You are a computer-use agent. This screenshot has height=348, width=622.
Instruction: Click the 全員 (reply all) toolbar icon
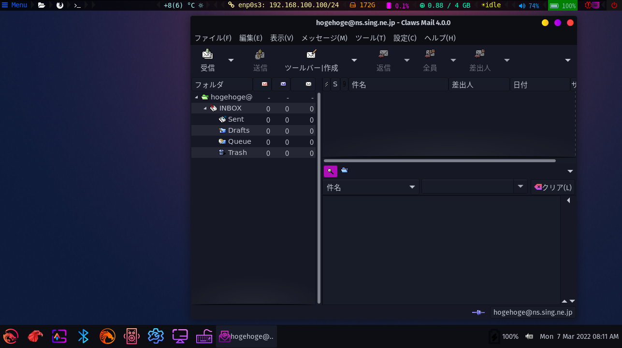pyautogui.click(x=430, y=54)
